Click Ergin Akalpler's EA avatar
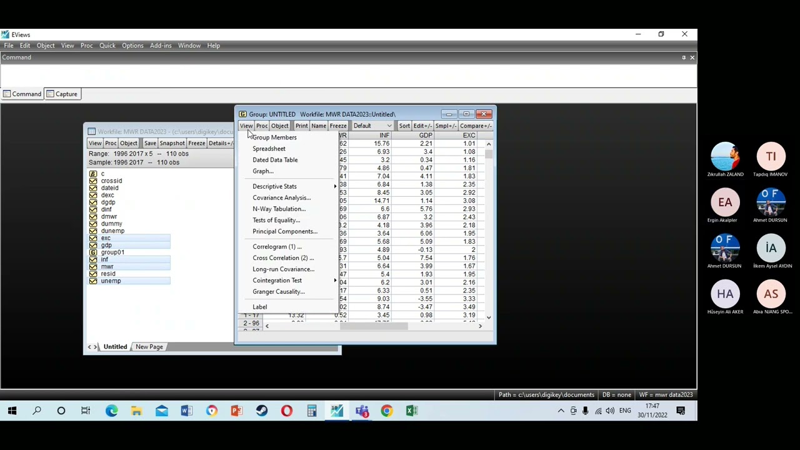The image size is (800, 450). 725,202
